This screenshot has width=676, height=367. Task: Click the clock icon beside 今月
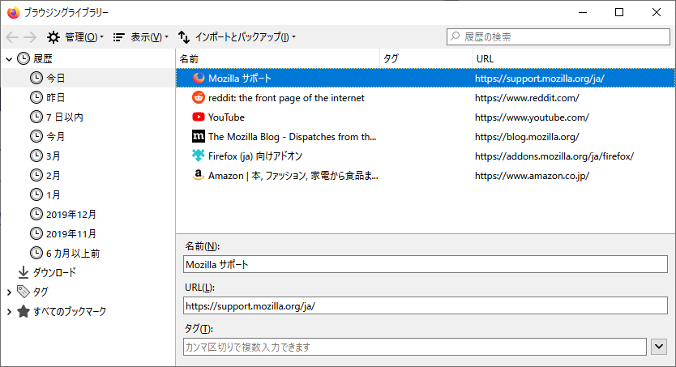pos(36,136)
